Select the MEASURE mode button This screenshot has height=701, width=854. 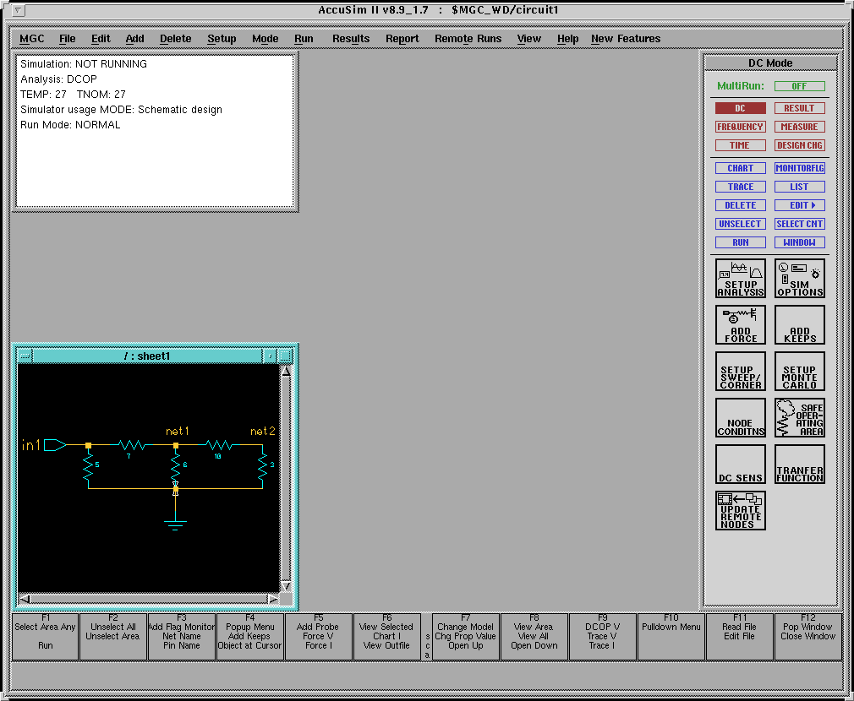800,127
